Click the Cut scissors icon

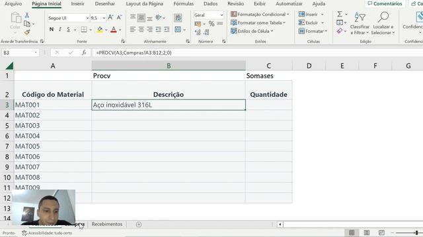pos(26,15)
